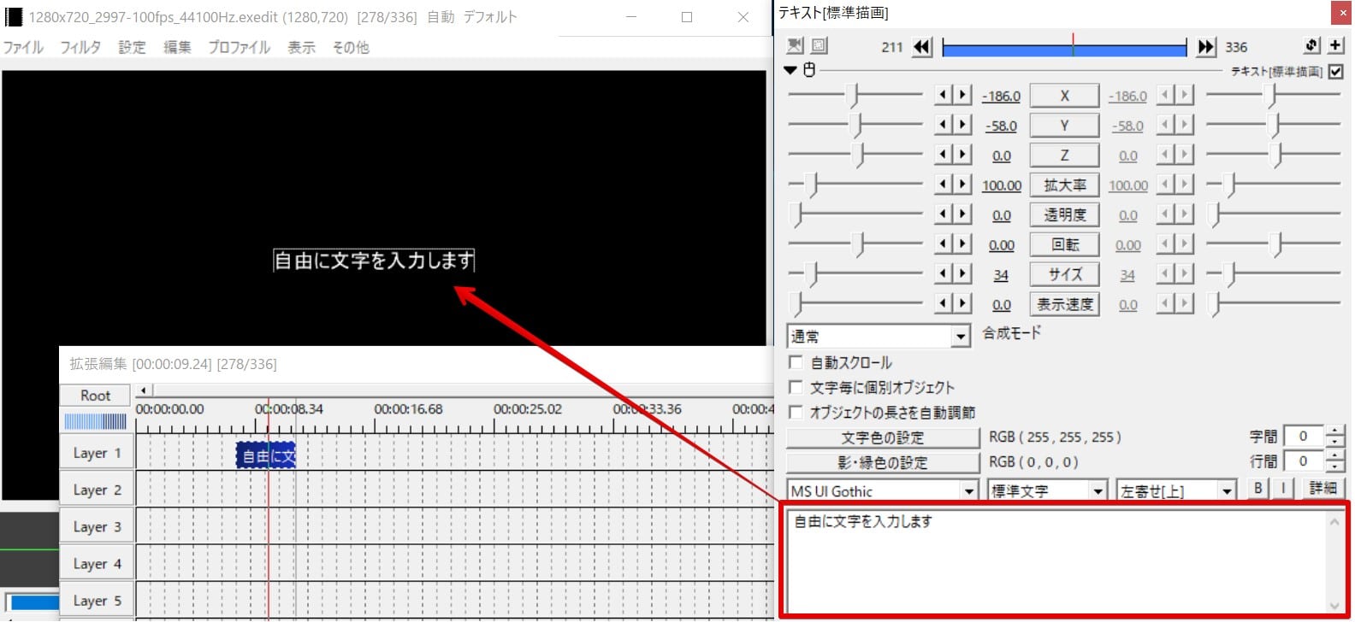This screenshot has height=622, width=1355.
Task: Click timeline scroll left arrow next to Root
Action: click(144, 390)
